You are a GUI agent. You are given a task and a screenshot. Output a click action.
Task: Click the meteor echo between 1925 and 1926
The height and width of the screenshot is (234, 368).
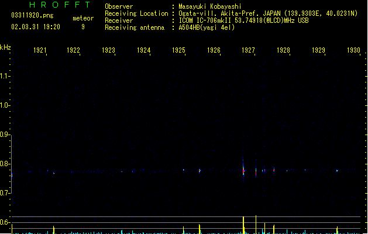click(200, 171)
